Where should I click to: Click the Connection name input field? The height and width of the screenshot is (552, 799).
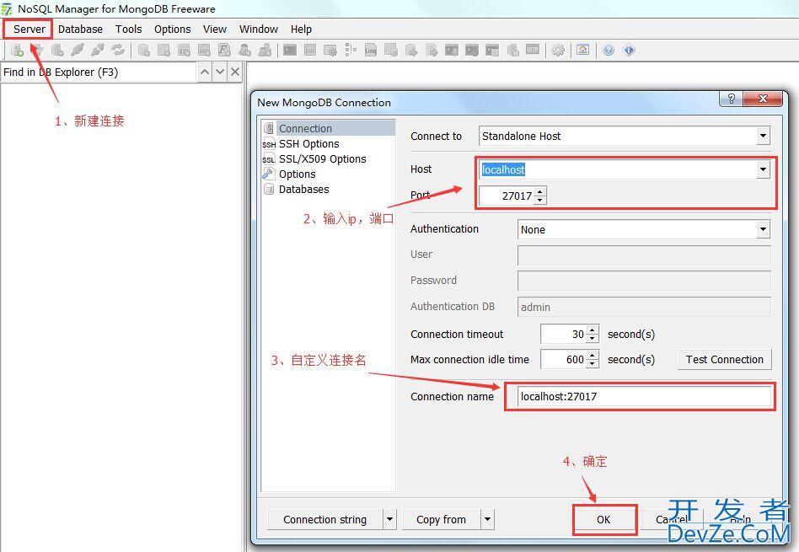tap(639, 396)
